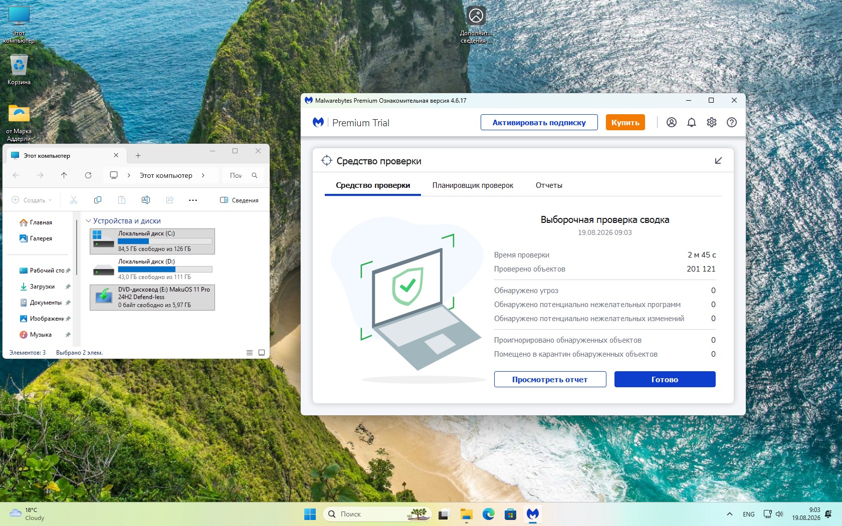
Task: Open Malwarebytes notifications bell
Action: click(692, 122)
